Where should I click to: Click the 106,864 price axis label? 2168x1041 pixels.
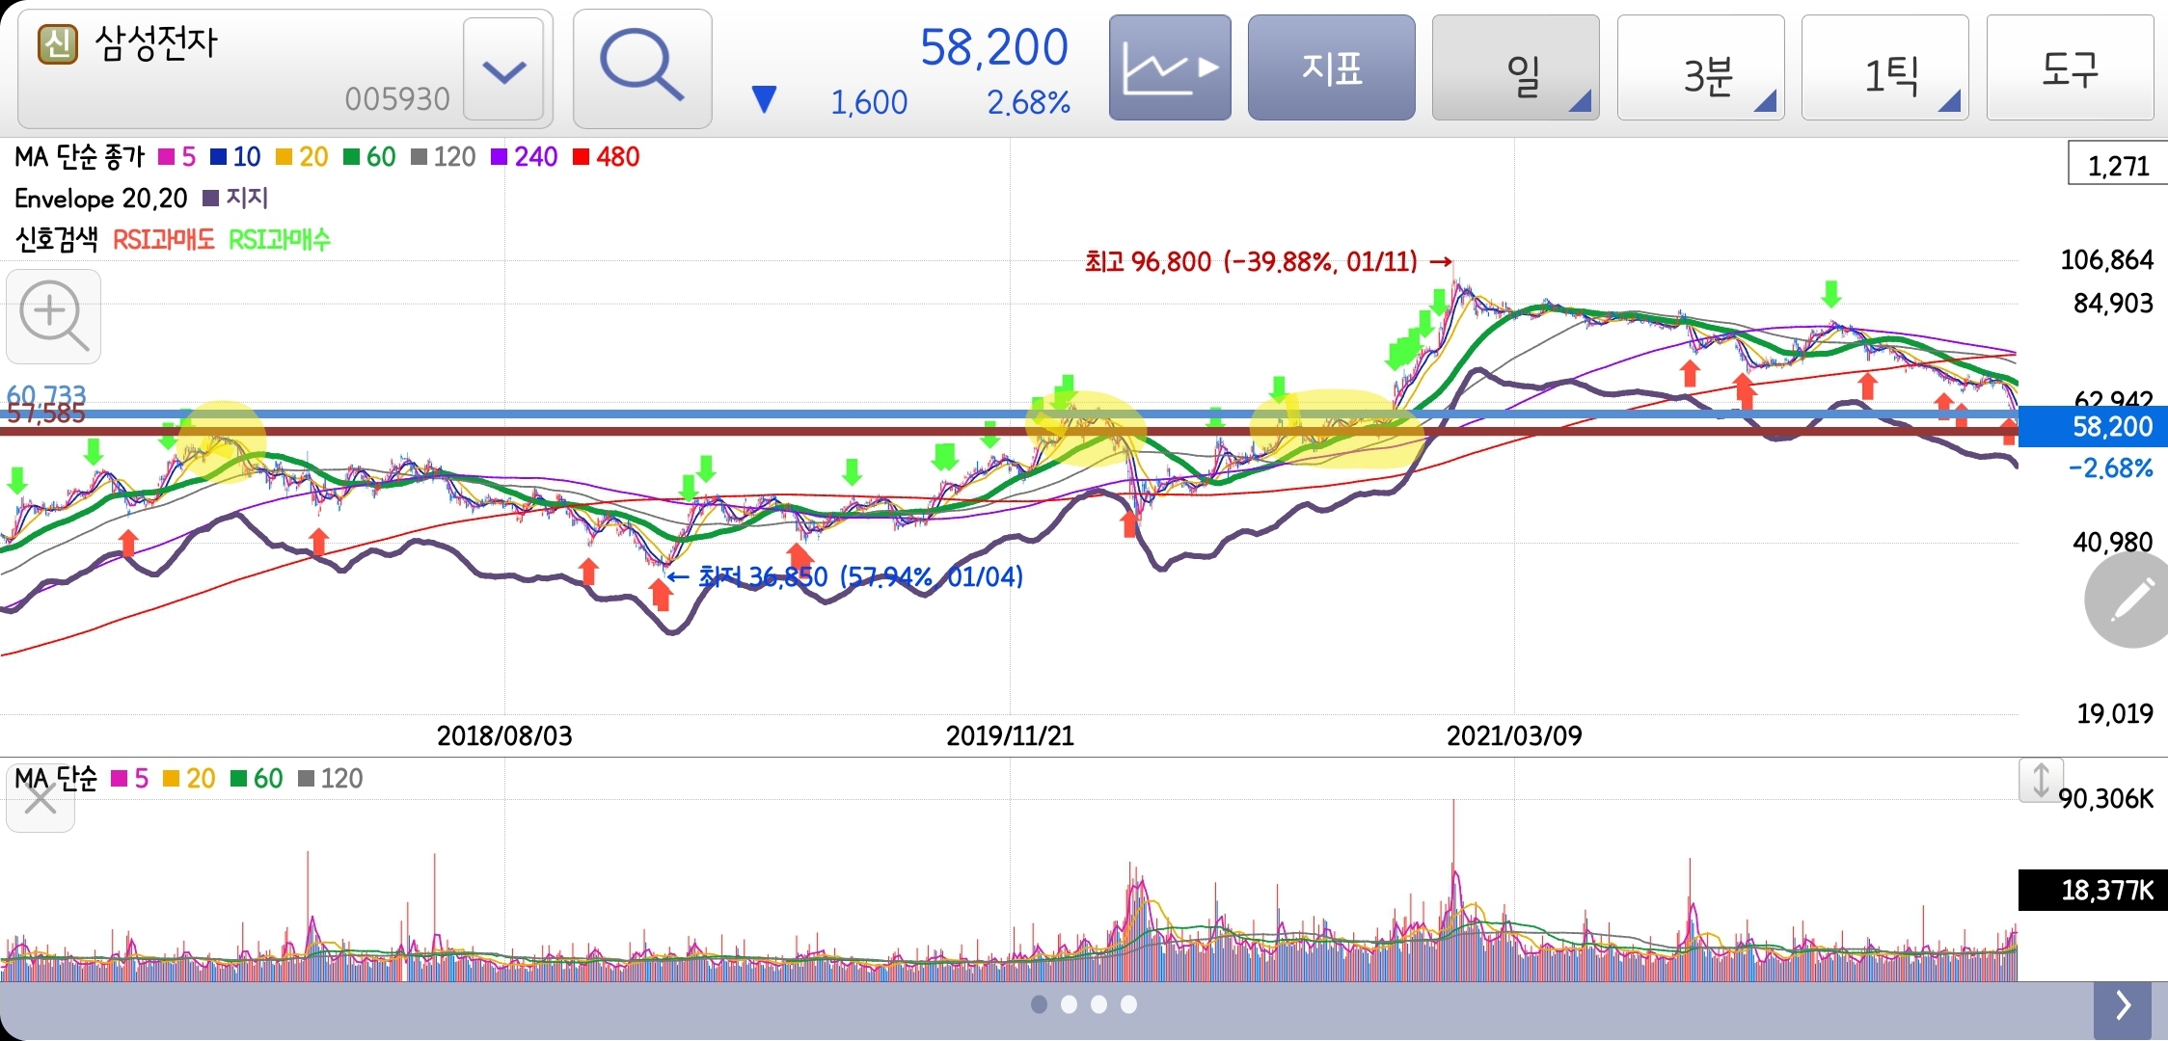(x=2106, y=260)
